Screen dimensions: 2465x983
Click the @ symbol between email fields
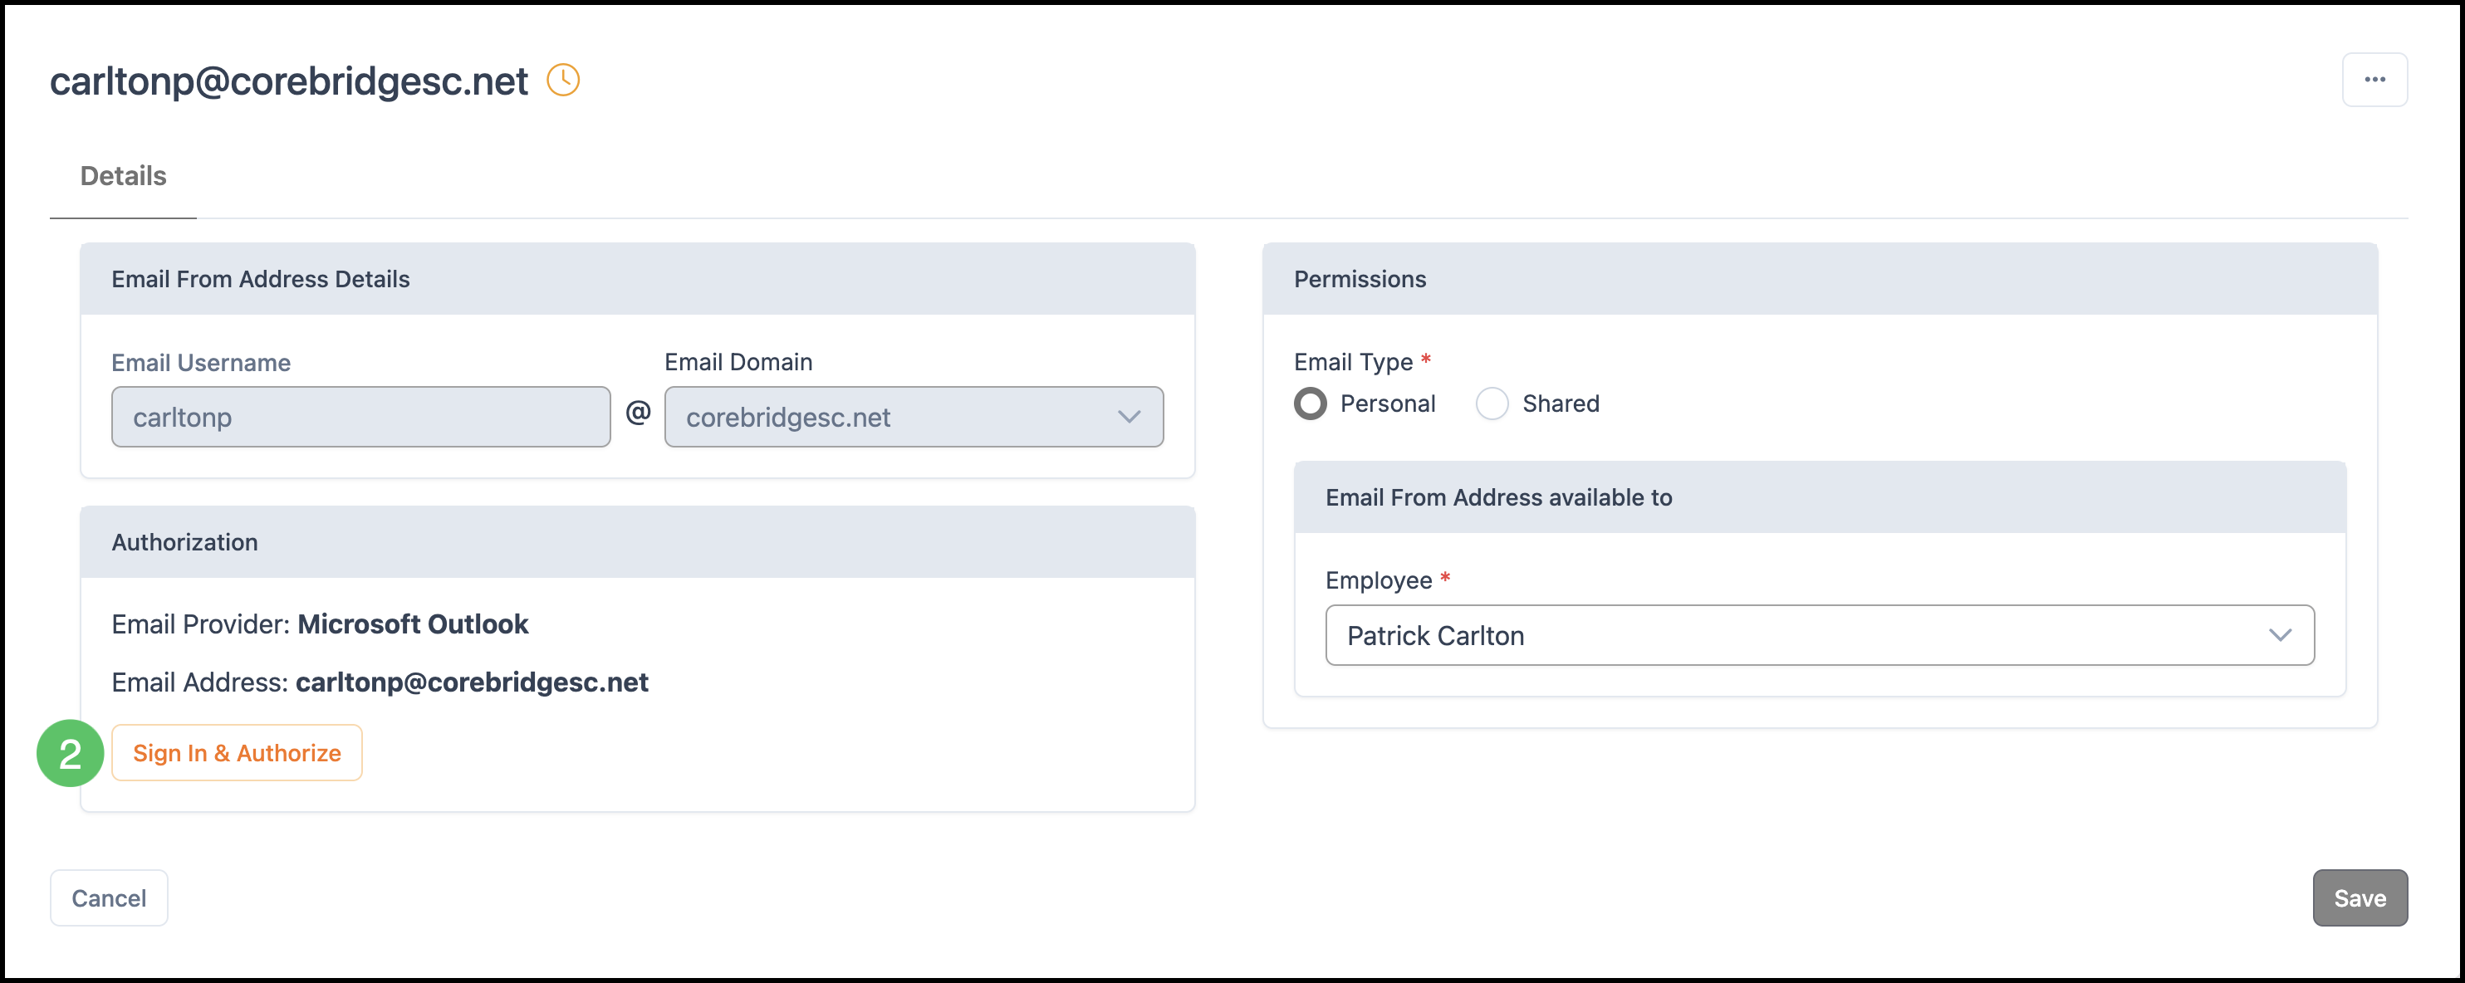click(638, 413)
